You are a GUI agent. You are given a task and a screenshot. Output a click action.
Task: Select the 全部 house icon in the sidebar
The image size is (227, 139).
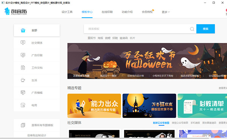[23, 30]
